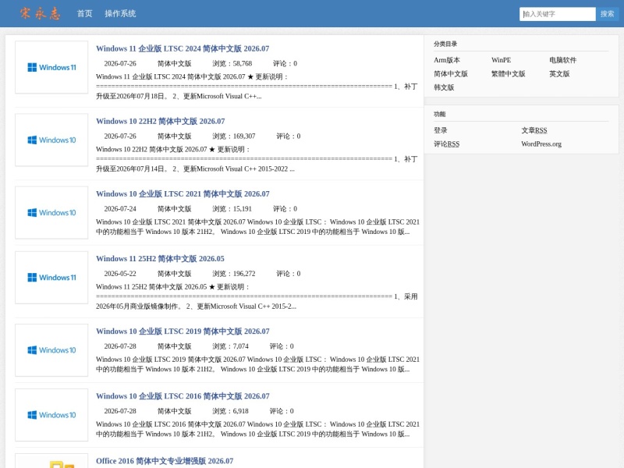Click the 功能 sidebar heading
This screenshot has width=624, height=468.
pyautogui.click(x=439, y=114)
